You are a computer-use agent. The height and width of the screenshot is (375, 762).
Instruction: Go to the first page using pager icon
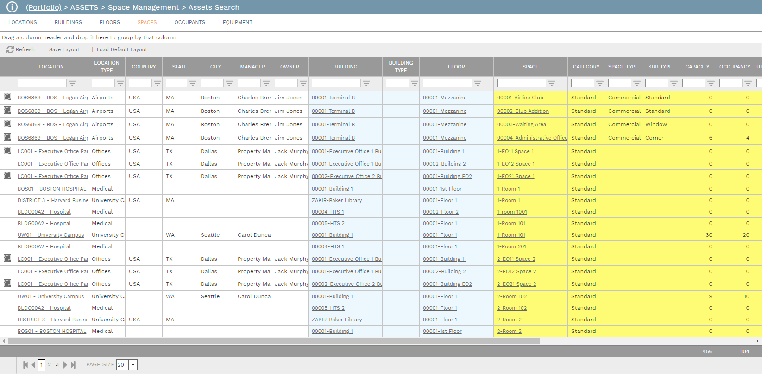pyautogui.click(x=25, y=365)
